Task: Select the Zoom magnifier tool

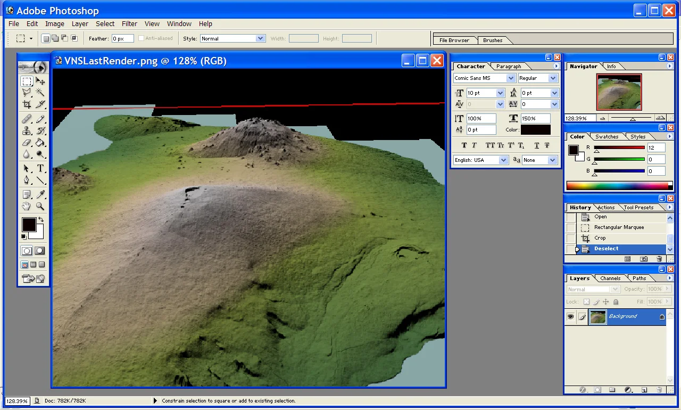Action: [40, 207]
